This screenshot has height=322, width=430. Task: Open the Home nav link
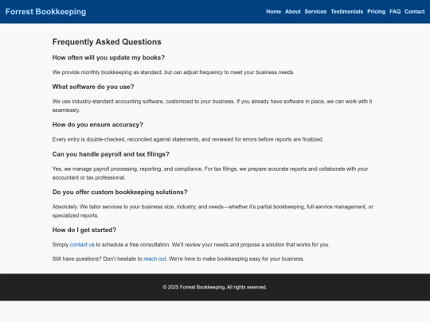coord(273,12)
